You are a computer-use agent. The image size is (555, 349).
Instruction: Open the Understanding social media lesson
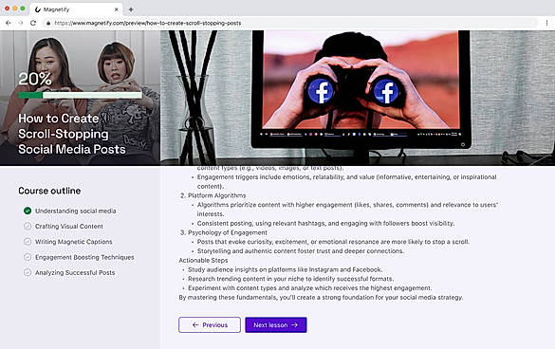coord(75,211)
